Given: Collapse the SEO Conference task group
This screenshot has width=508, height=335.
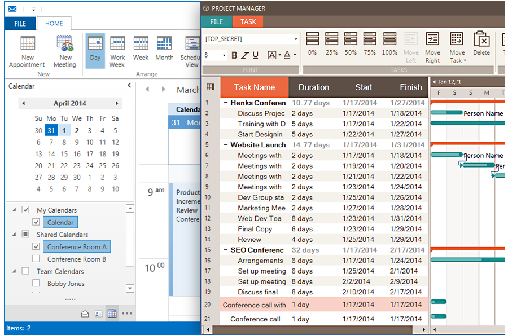Looking at the screenshot, I should (x=226, y=250).
